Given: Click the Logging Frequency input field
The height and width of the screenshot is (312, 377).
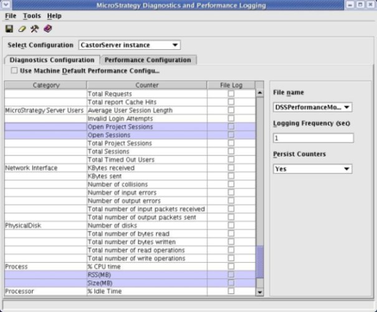Looking at the screenshot, I should (x=313, y=138).
